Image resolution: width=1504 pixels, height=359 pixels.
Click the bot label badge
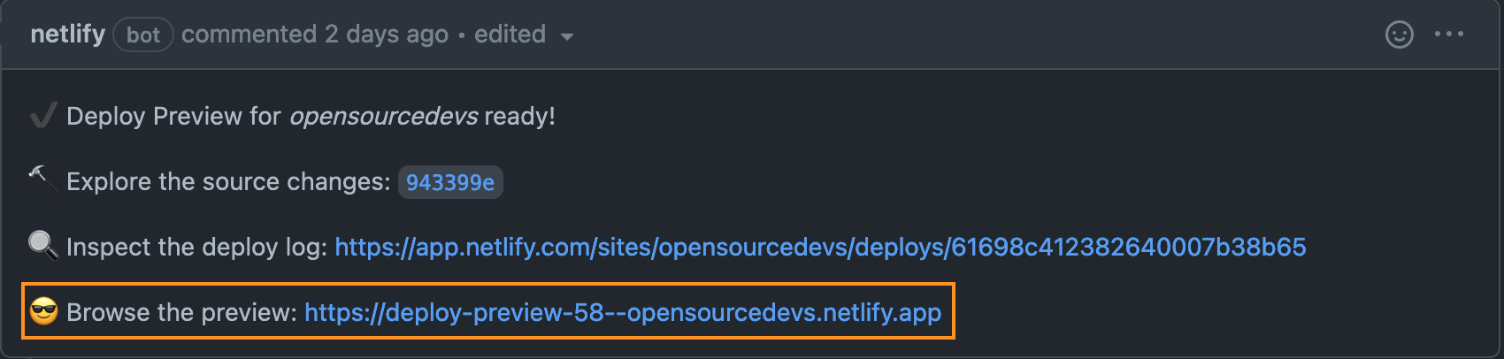[x=142, y=35]
